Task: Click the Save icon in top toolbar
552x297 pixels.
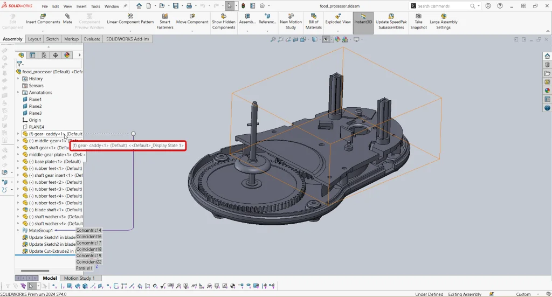Action: click(x=175, y=6)
